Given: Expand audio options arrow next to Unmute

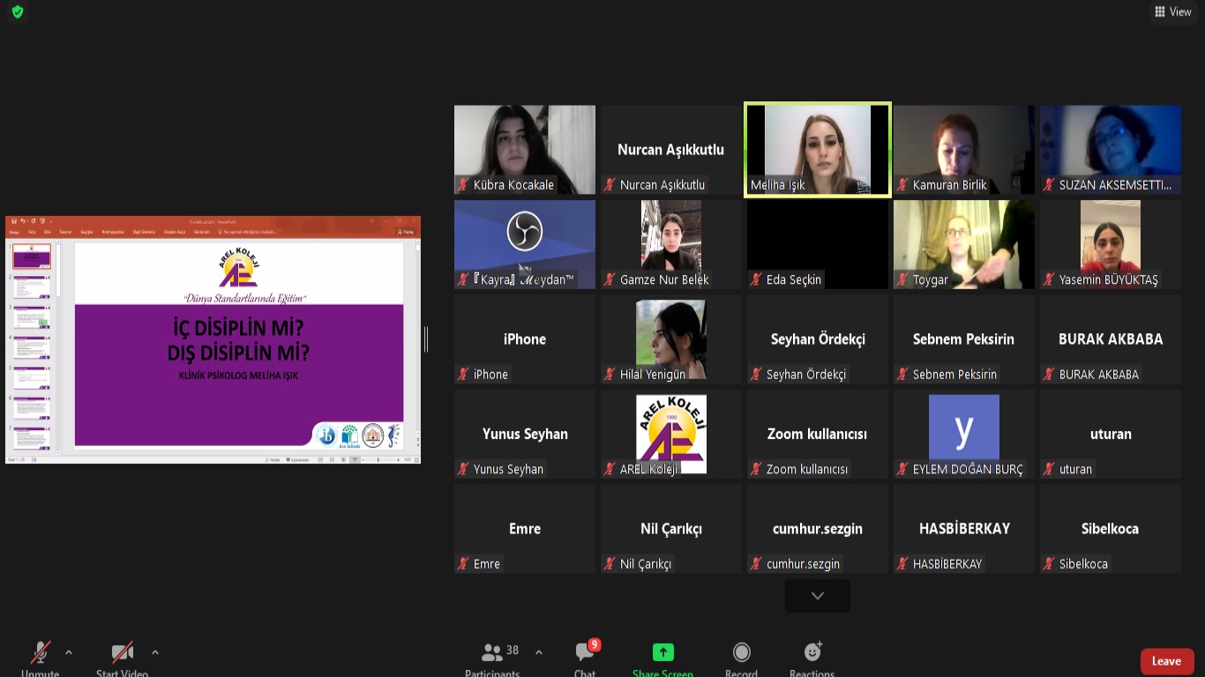Looking at the screenshot, I should click(x=69, y=652).
